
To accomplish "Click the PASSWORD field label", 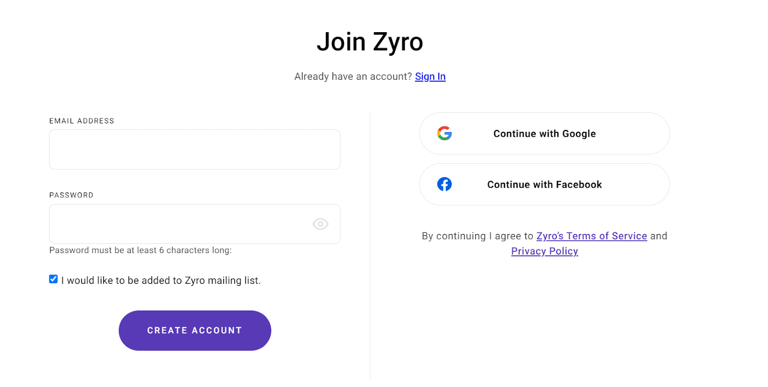I will pos(71,195).
